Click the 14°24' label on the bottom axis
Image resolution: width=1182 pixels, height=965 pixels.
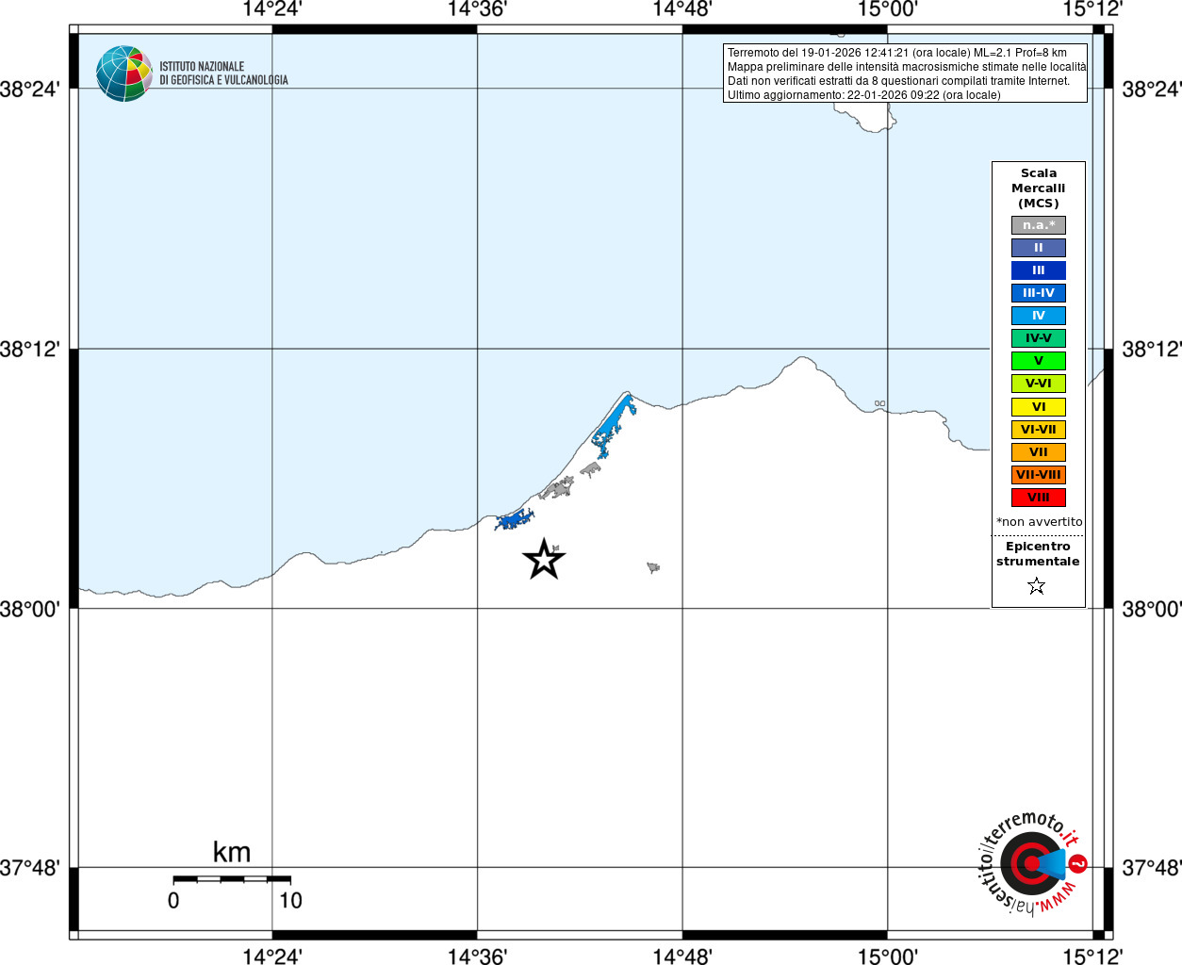(x=272, y=957)
